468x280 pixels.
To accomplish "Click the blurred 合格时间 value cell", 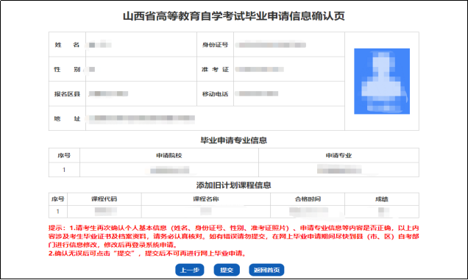I will coord(308,212).
